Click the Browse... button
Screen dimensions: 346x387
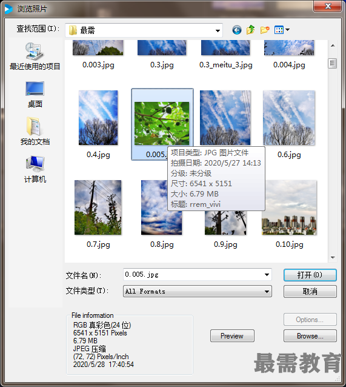[x=310, y=335]
